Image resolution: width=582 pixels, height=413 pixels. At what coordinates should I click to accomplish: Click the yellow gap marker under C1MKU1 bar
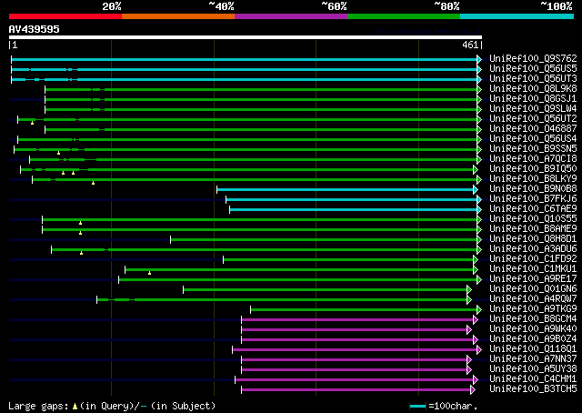pos(149,273)
